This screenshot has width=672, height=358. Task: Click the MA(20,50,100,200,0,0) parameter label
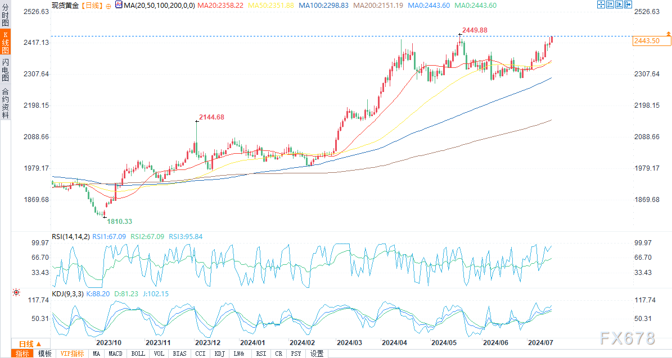tap(160, 6)
